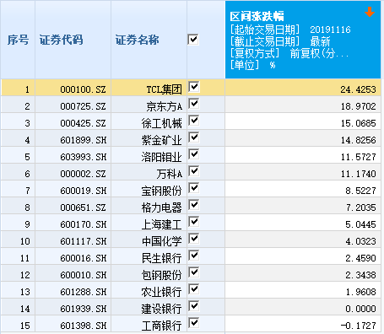Toggle checkbox for 民生银行

click(194, 256)
